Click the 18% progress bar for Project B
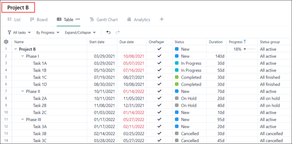Viewport: 292px width, 144px height. pos(249,49)
